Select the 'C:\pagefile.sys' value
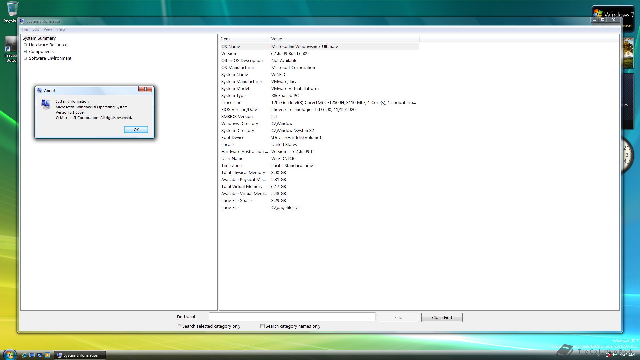Image resolution: width=640 pixels, height=360 pixels. pyautogui.click(x=285, y=208)
